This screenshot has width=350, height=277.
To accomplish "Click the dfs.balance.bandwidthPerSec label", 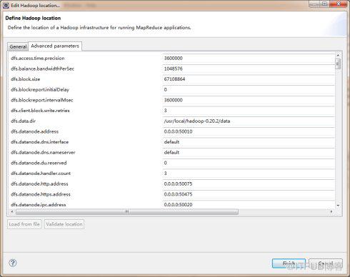I will click(42, 69).
